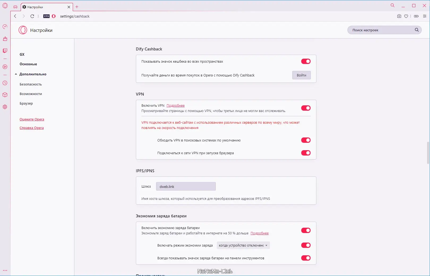Toggle connect to VPN at browser startup
This screenshot has height=276, width=430.
tap(306, 153)
